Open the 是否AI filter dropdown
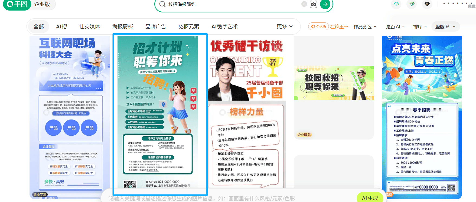Screen dimensions: 476x202 (395, 27)
